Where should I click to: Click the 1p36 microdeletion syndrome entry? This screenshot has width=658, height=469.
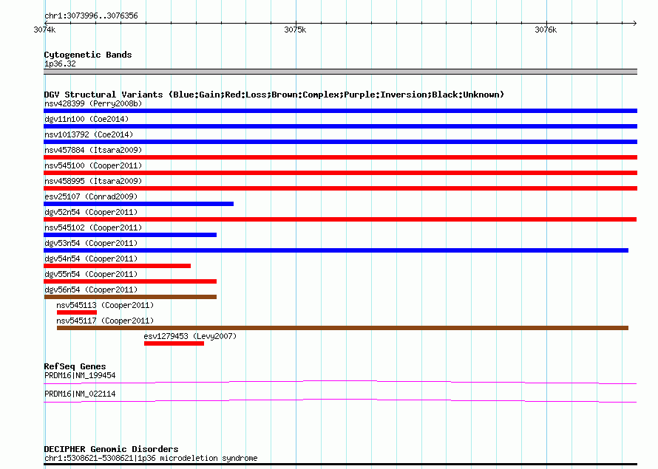coord(151,458)
